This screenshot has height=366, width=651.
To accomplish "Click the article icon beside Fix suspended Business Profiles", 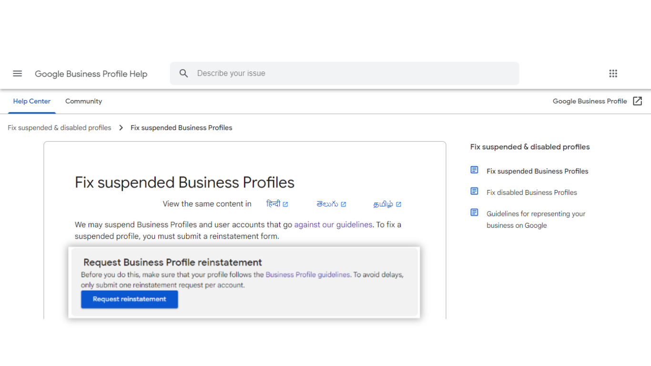I will [474, 170].
